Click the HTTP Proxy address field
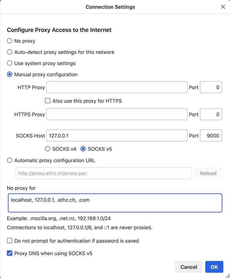Screen dimensions: 230x278 (117, 87)
